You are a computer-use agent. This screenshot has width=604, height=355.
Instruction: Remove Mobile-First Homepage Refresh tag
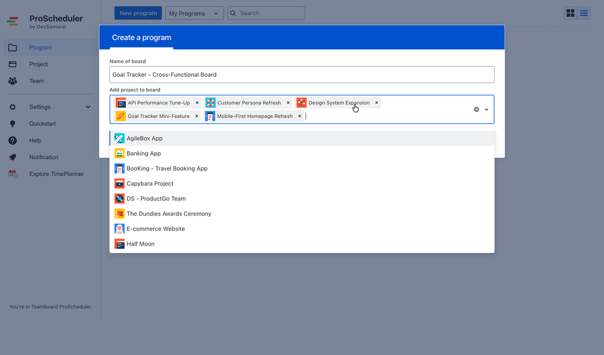300,116
